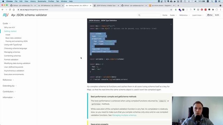Open 'Asynchronous validation' in the sidebar
This screenshot has width=223, height=125.
click(x=14, y=71)
